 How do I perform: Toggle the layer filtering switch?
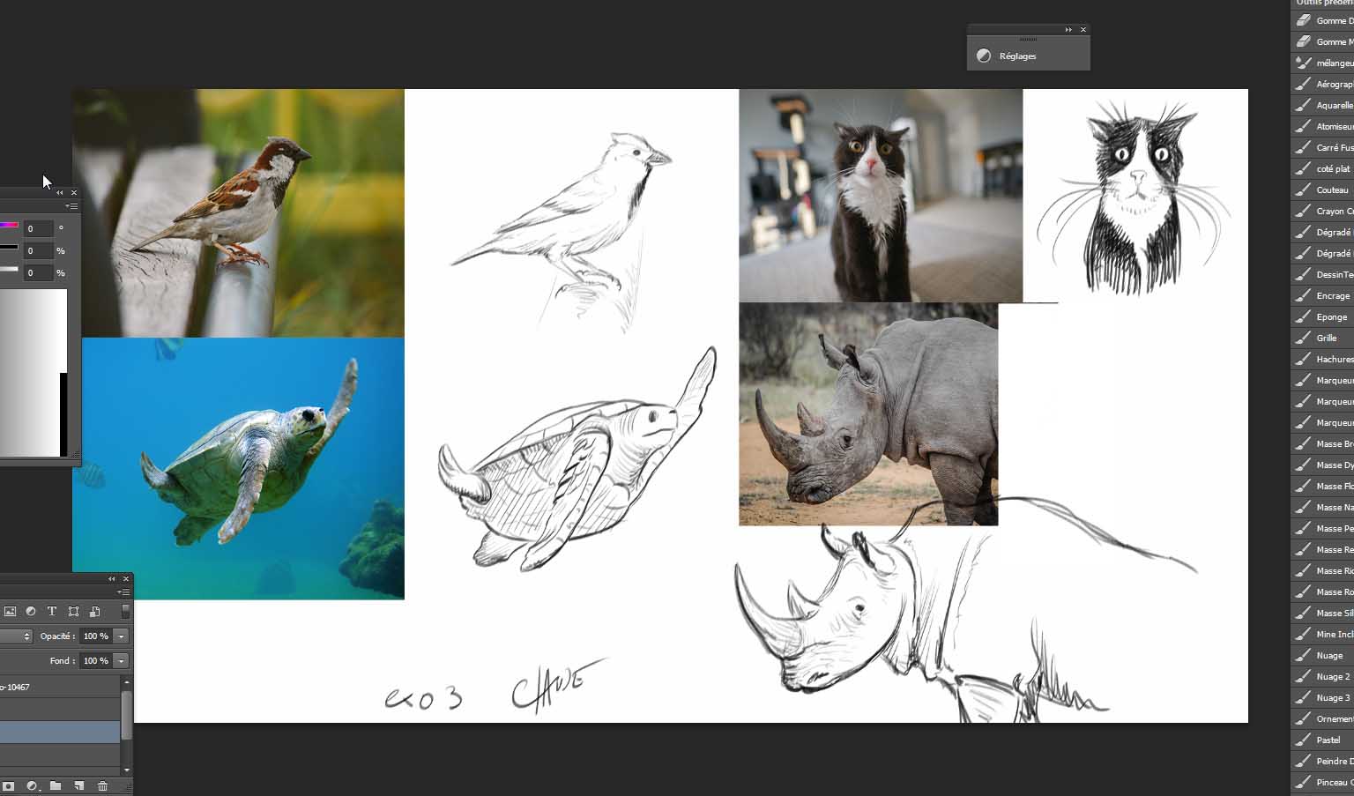click(x=126, y=610)
